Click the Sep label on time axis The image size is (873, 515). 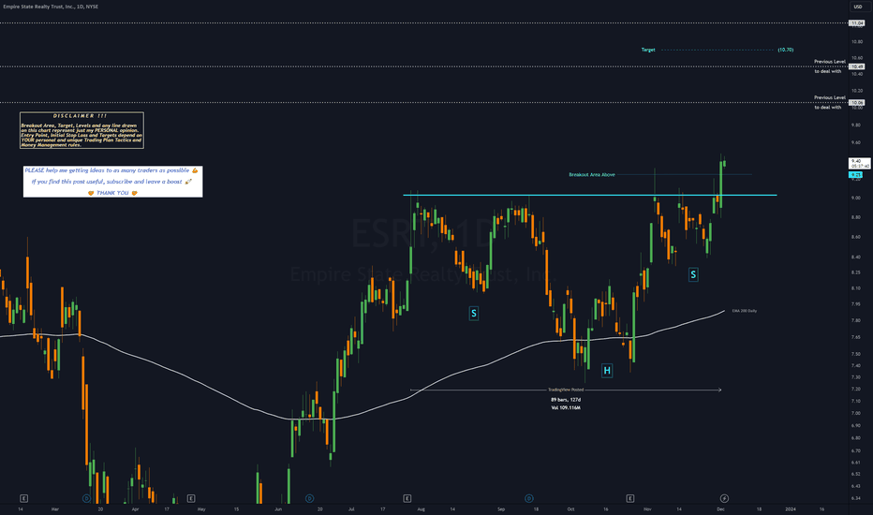501,508
